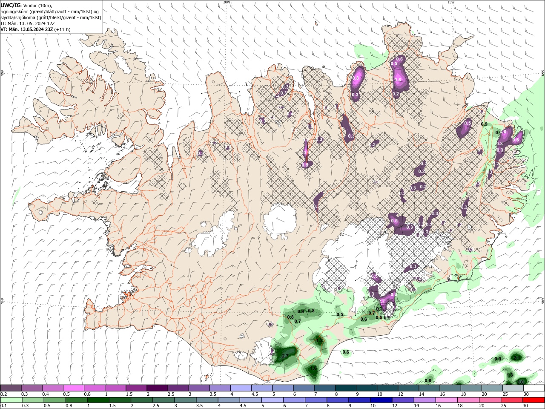This screenshot has height=409, width=545.
Task: Click the violet 12 swatch in lower rain legend
Action: coord(403,400)
